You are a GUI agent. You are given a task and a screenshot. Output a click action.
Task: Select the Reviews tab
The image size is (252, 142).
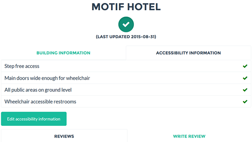coord(64,136)
